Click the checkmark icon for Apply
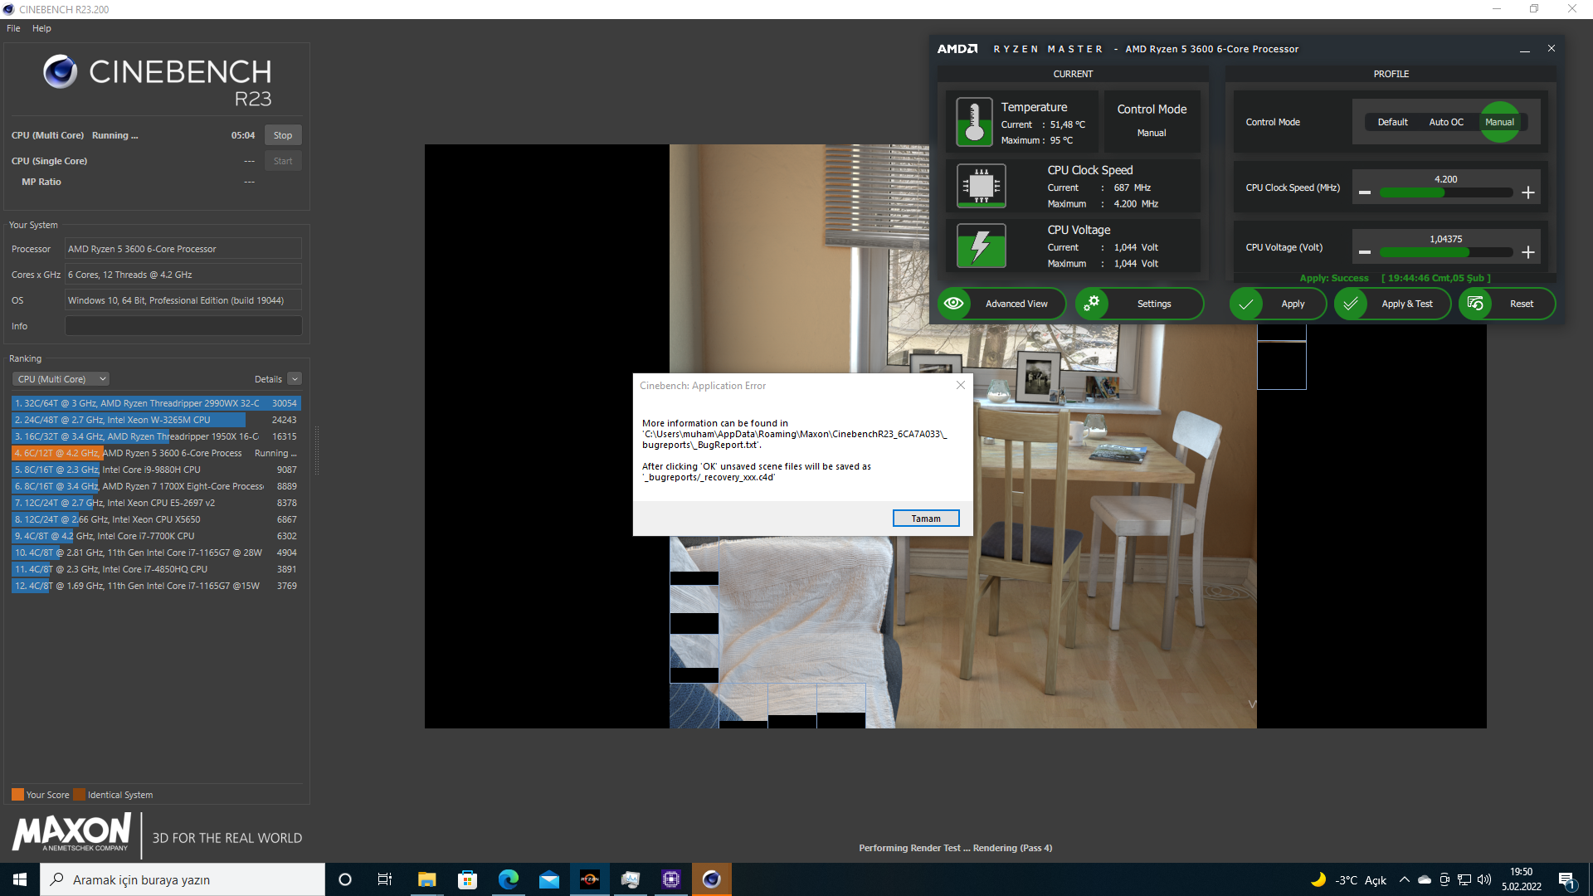Image resolution: width=1593 pixels, height=896 pixels. [1246, 304]
